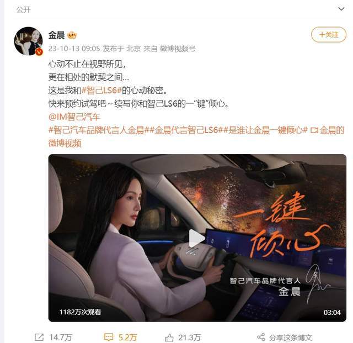
Task: Open the comments bubble icon
Action: 109,337
